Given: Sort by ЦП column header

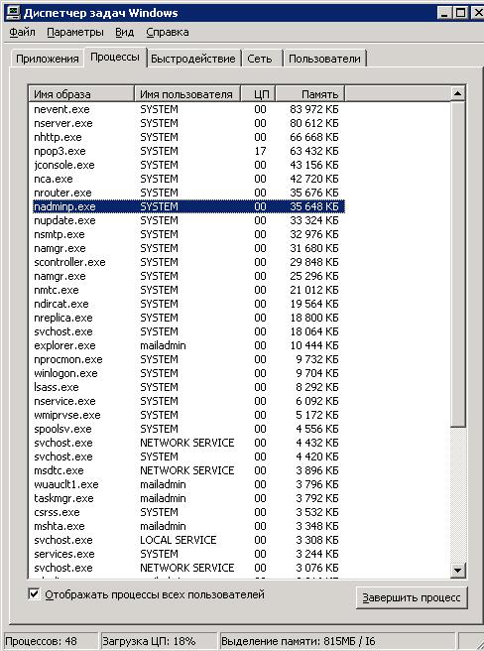Looking at the screenshot, I should [x=258, y=94].
